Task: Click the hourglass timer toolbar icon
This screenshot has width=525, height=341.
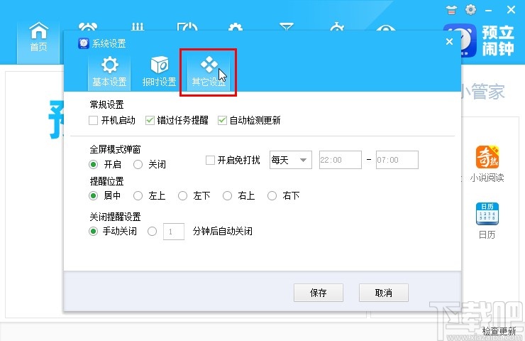Action: tap(287, 27)
